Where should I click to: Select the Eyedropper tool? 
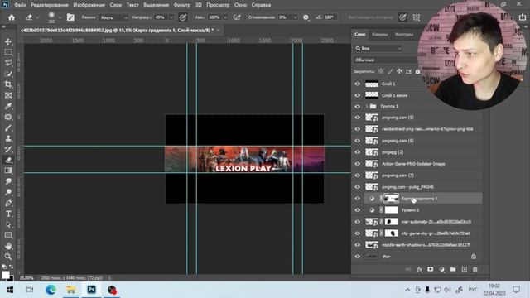click(8, 106)
